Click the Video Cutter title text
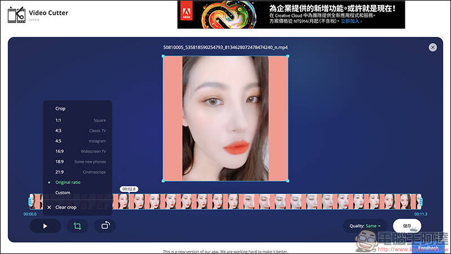The height and width of the screenshot is (254, 451). click(48, 12)
